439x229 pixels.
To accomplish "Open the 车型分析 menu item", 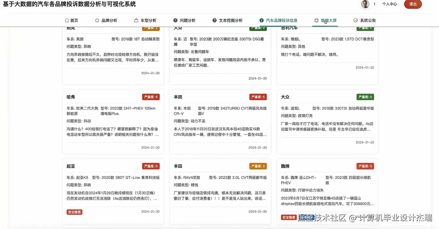I will 145,20.
